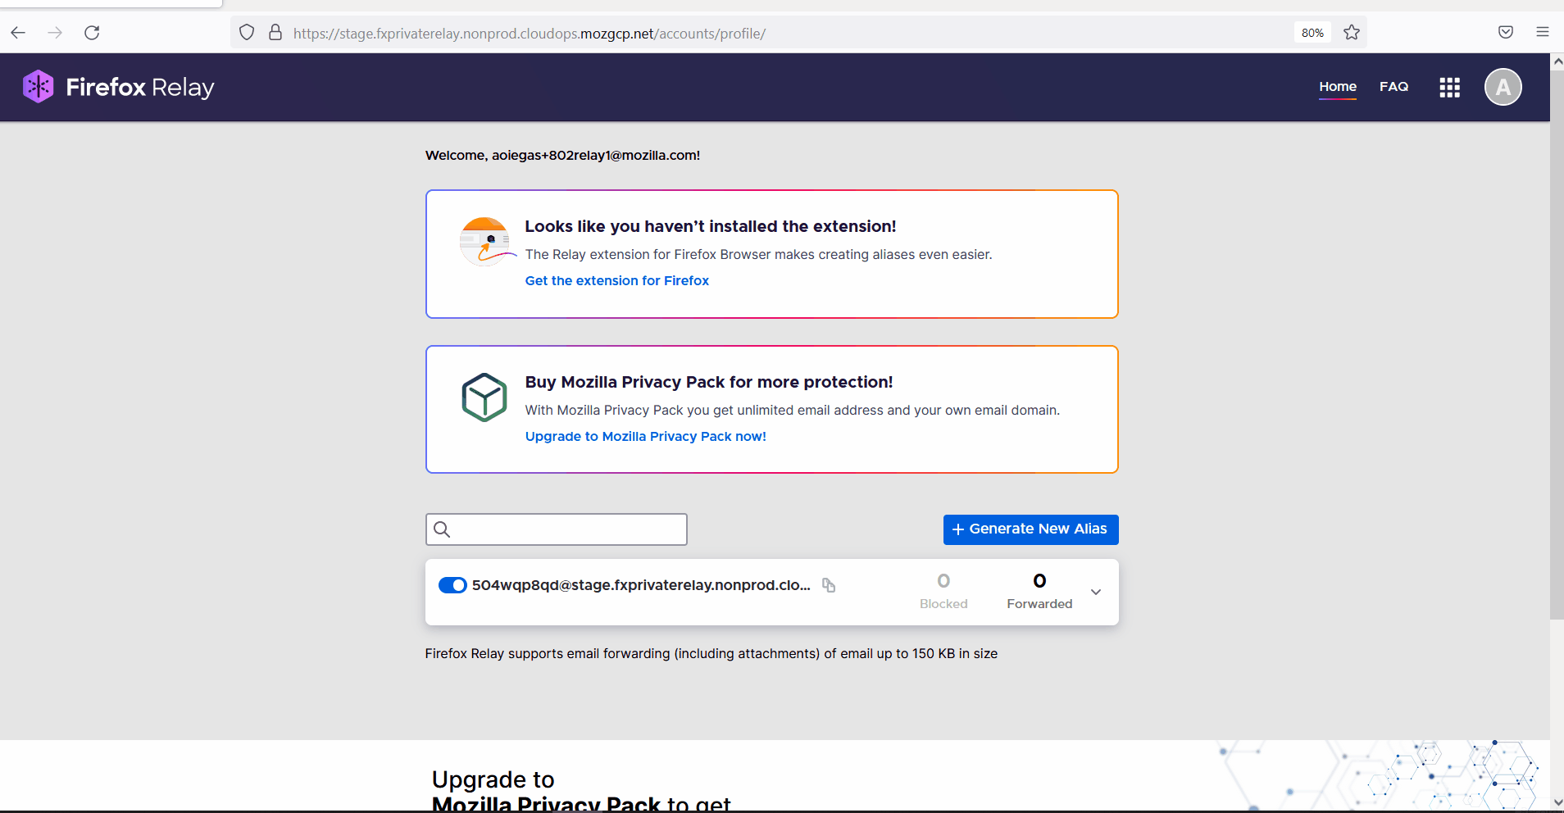
Task: Open Get the extension for Firefox link
Action: [x=616, y=280]
